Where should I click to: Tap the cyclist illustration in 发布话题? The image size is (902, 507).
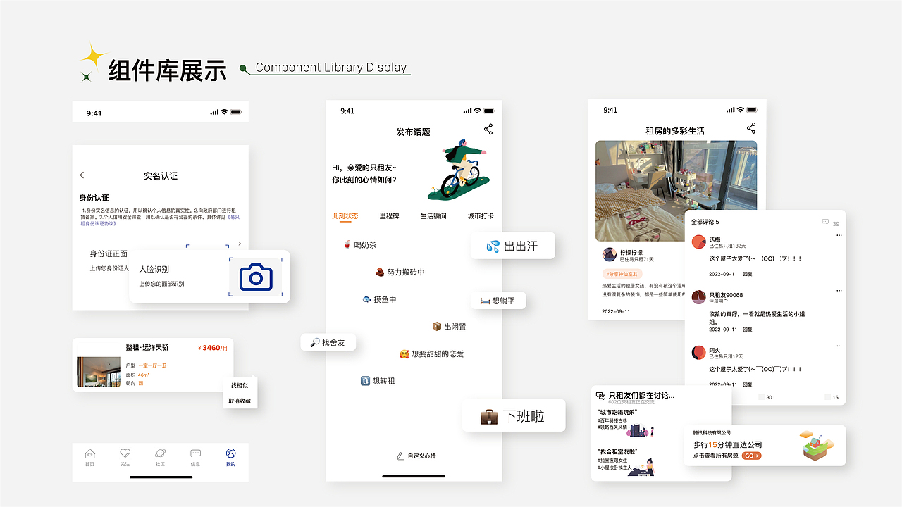click(459, 170)
